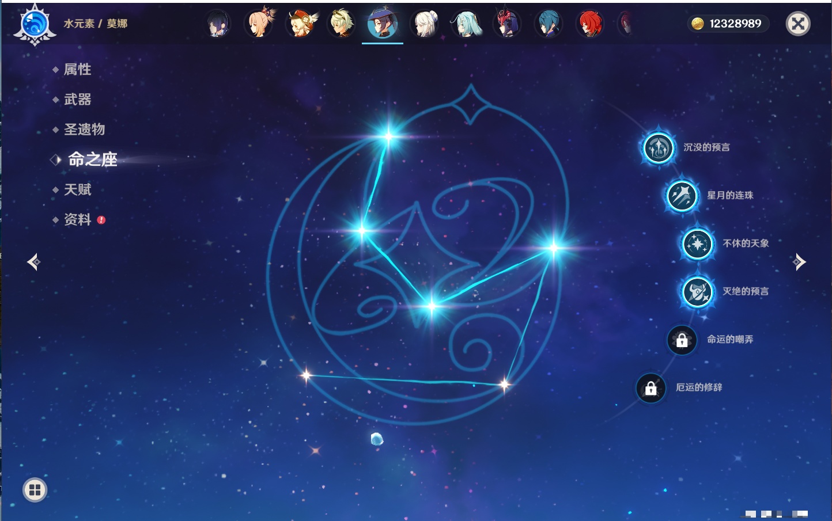Select the Yoimiya character portrait
The width and height of the screenshot is (832, 521).
(259, 24)
